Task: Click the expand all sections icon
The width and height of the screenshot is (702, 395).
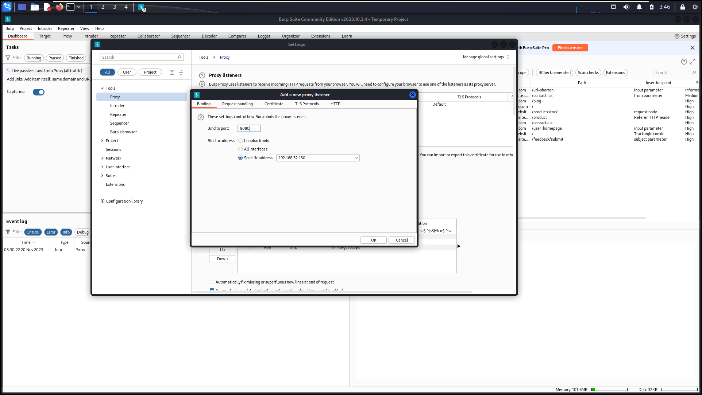Action: point(172,72)
